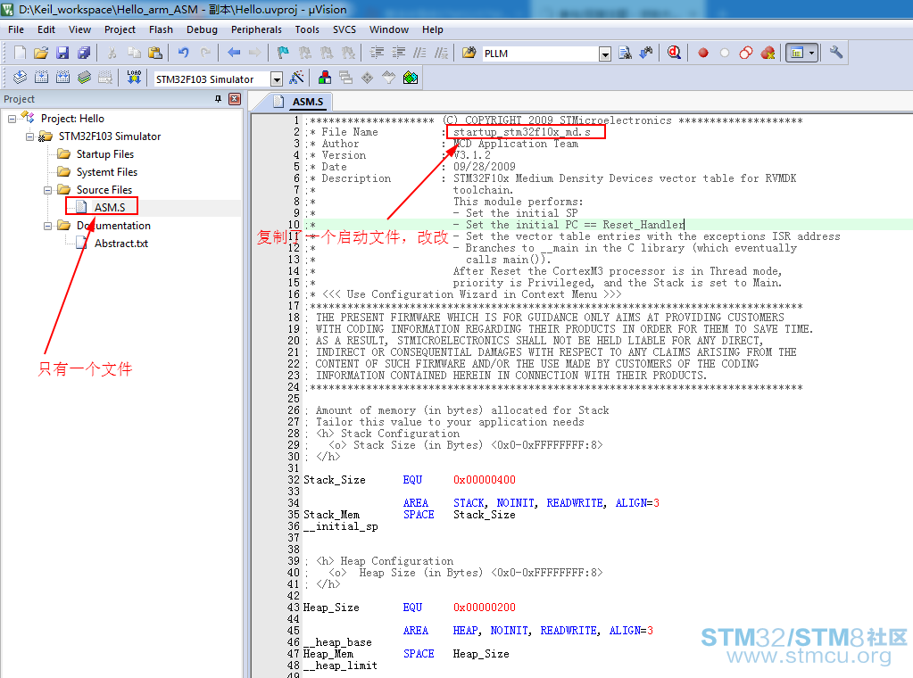Select Abstract.txt in project tree
Viewport: 913px width, 678px height.
coord(121,244)
